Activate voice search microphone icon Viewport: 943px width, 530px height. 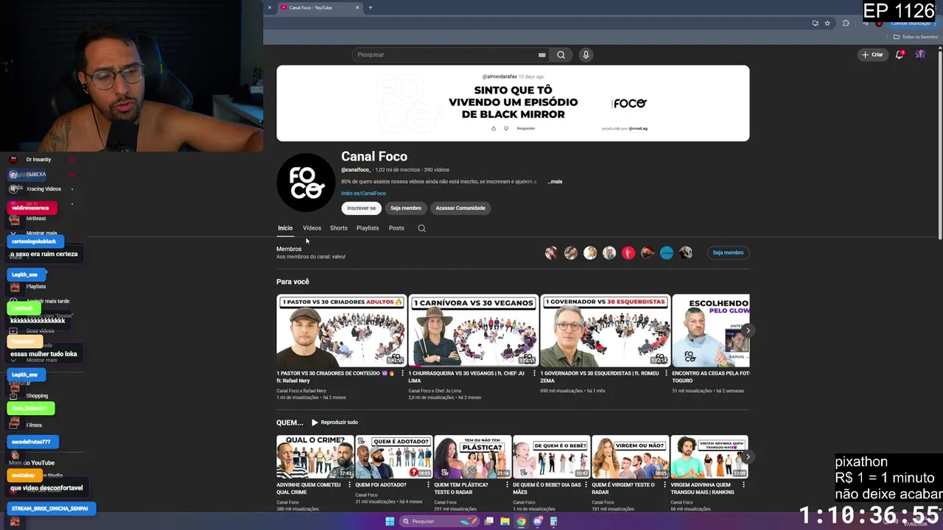[586, 54]
